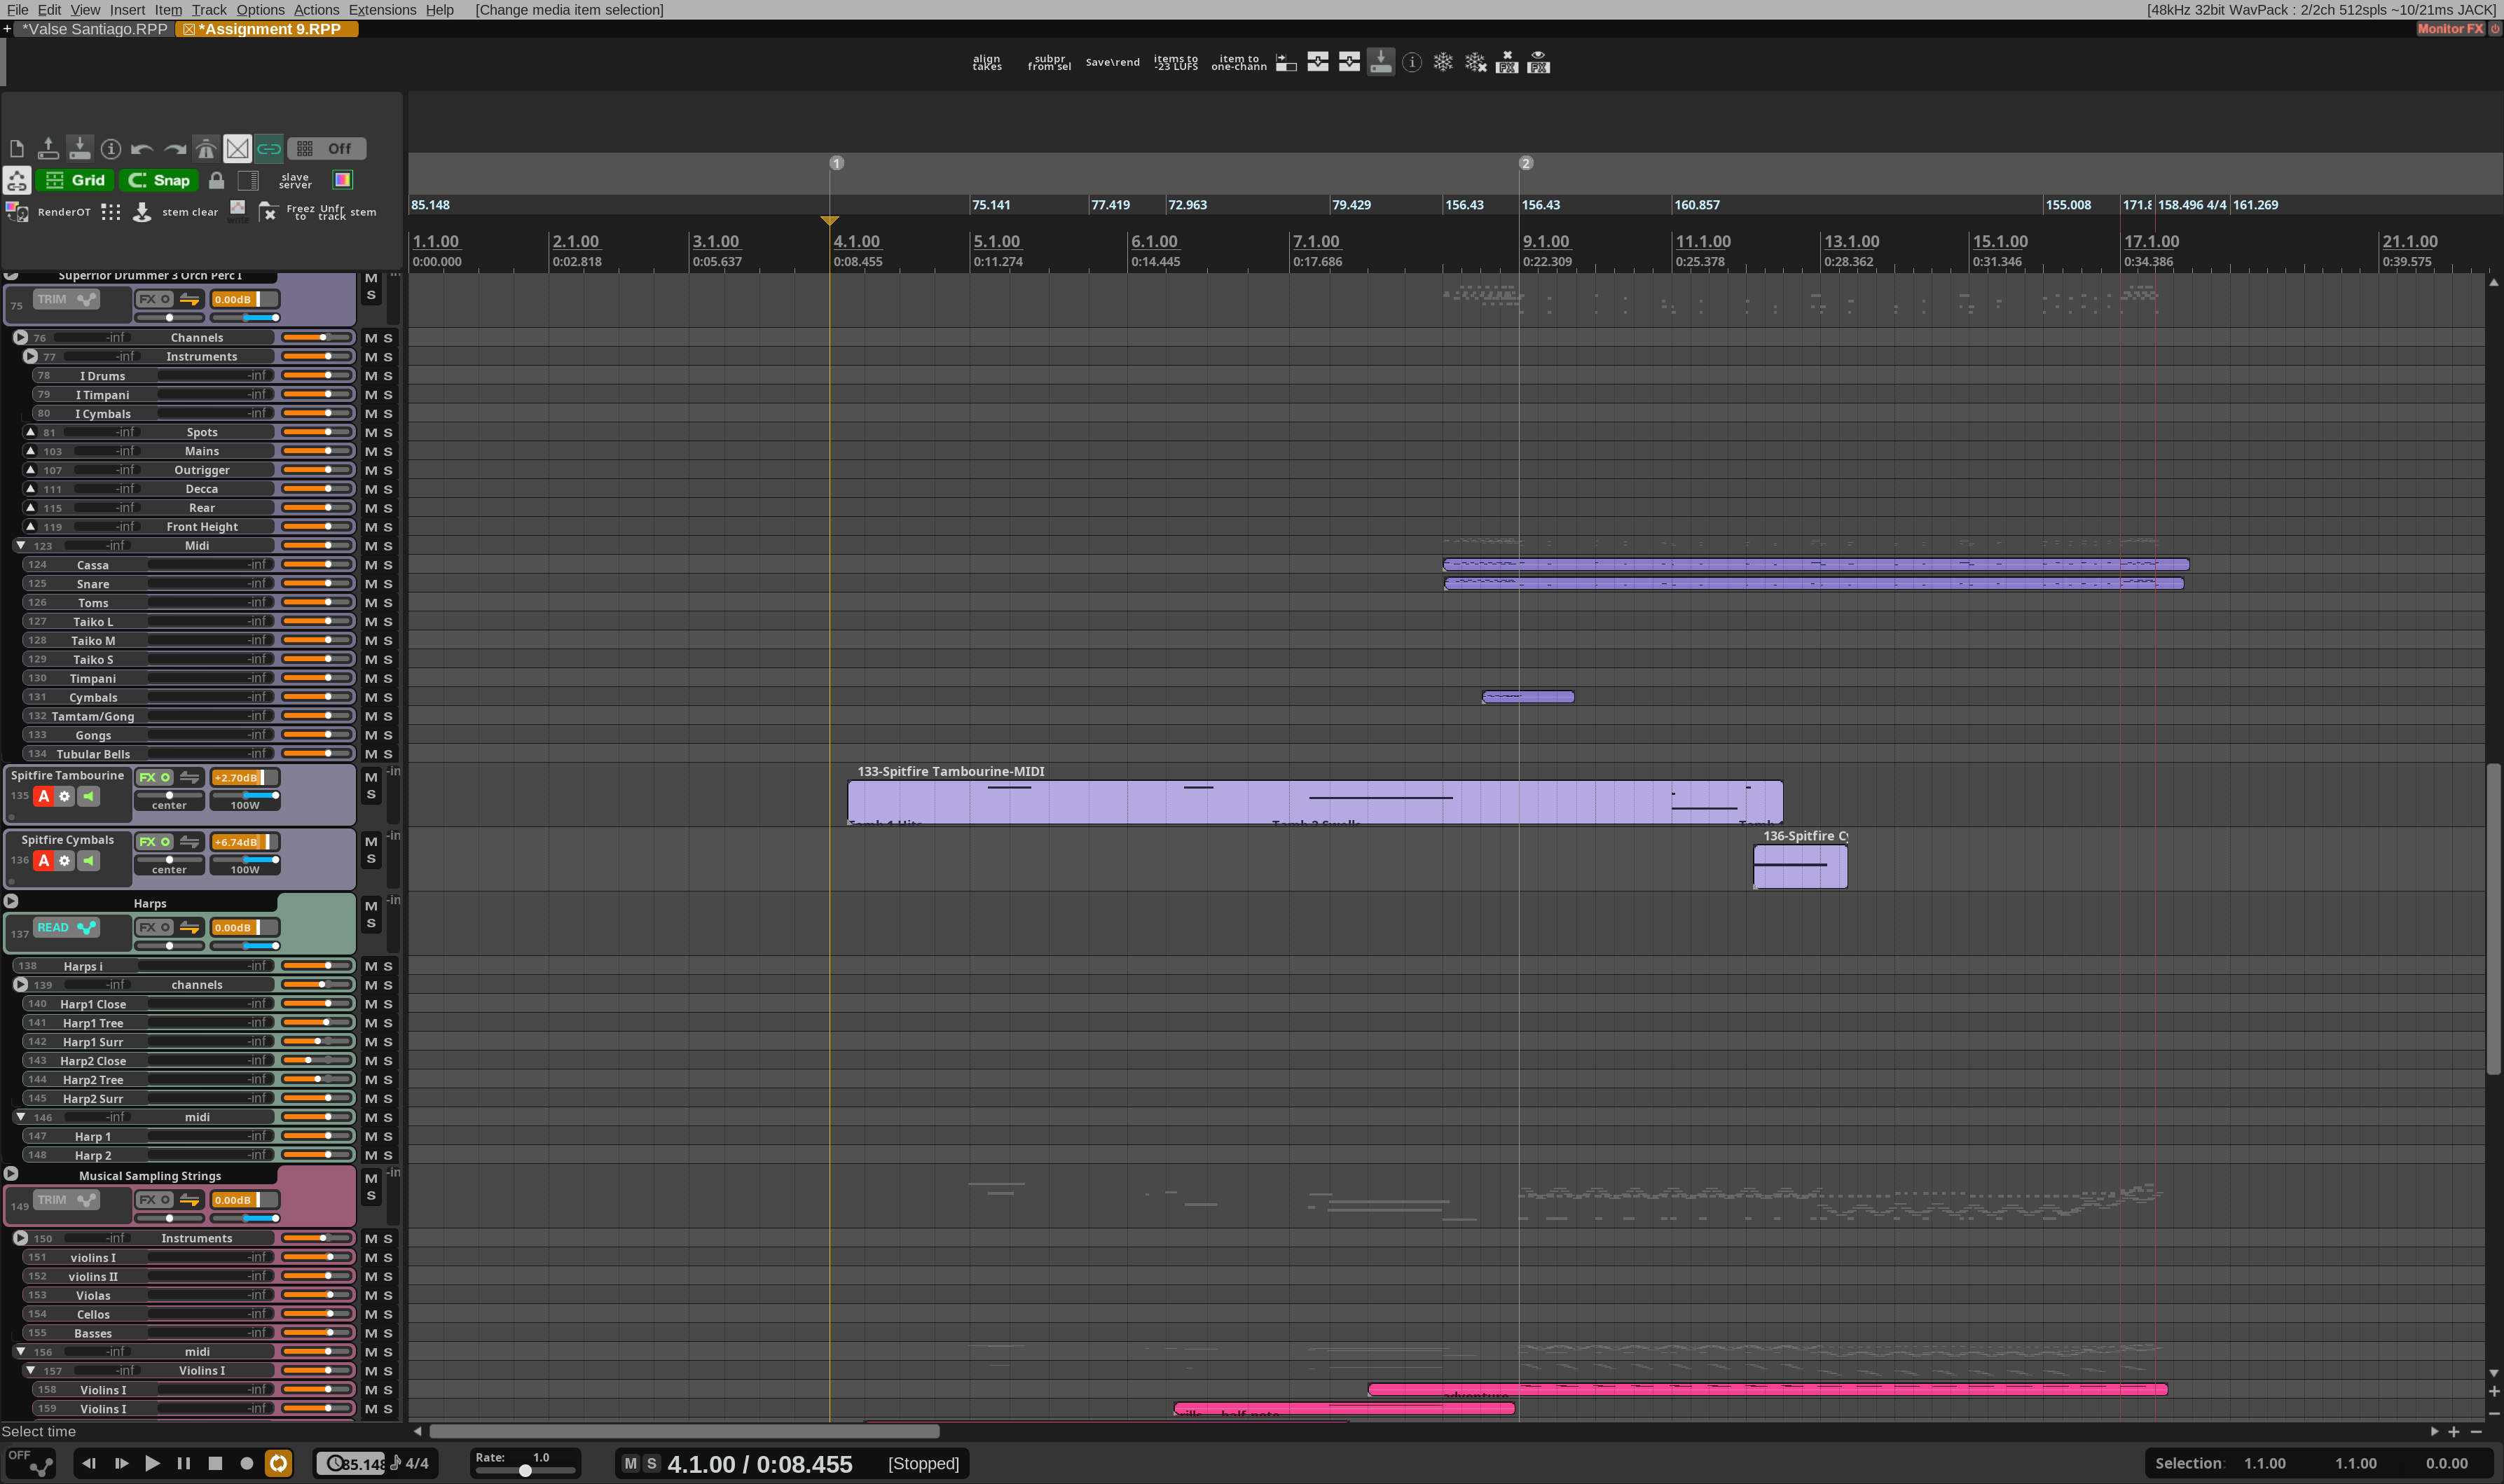
Task: Click the lock icon beside Snap
Action: point(216,180)
